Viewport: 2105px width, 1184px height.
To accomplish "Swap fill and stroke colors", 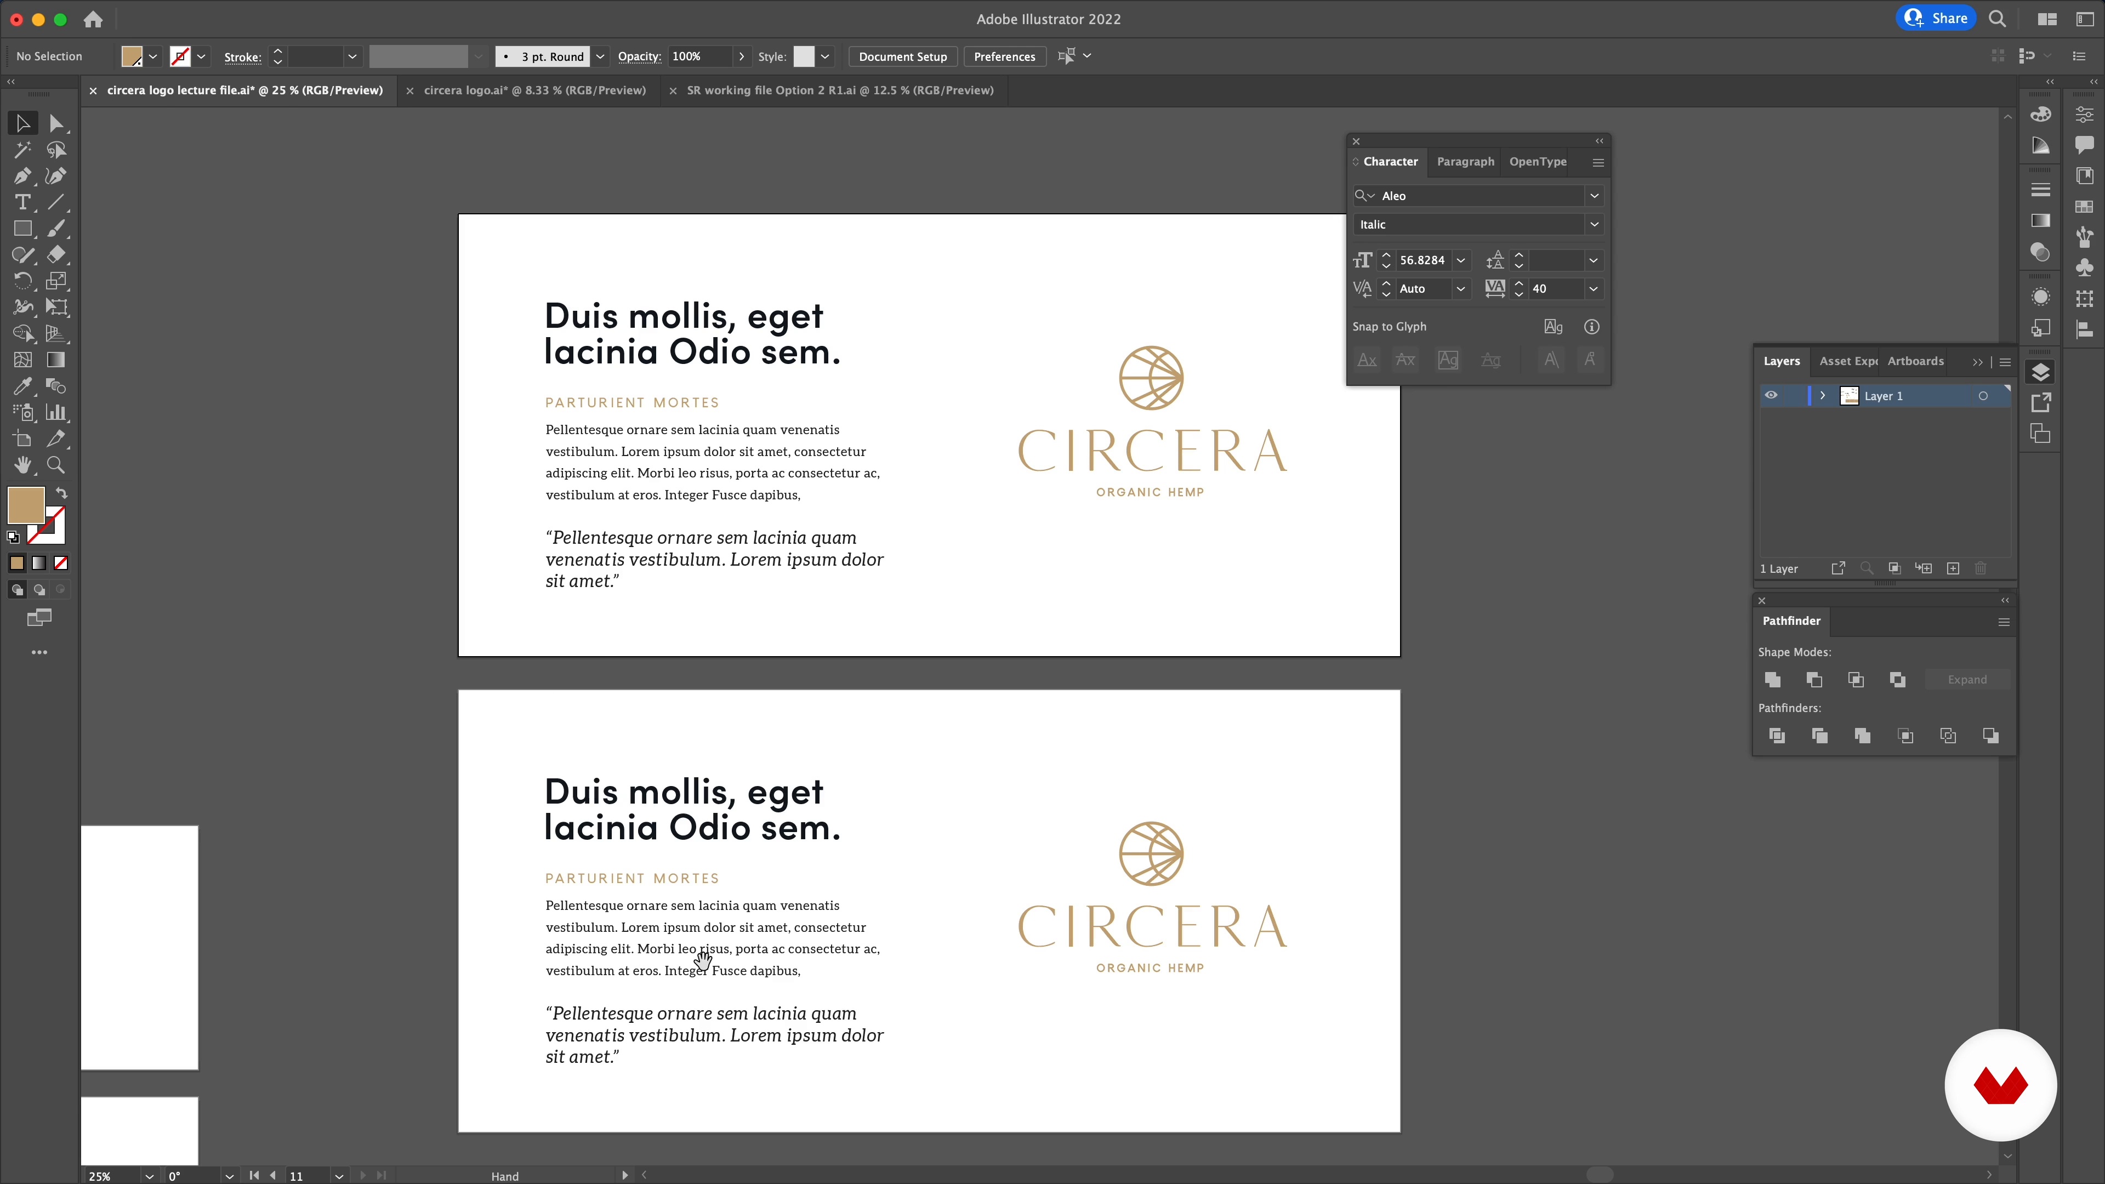I will (61, 493).
